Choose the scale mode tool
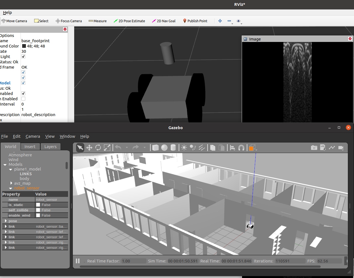 click(x=107, y=148)
